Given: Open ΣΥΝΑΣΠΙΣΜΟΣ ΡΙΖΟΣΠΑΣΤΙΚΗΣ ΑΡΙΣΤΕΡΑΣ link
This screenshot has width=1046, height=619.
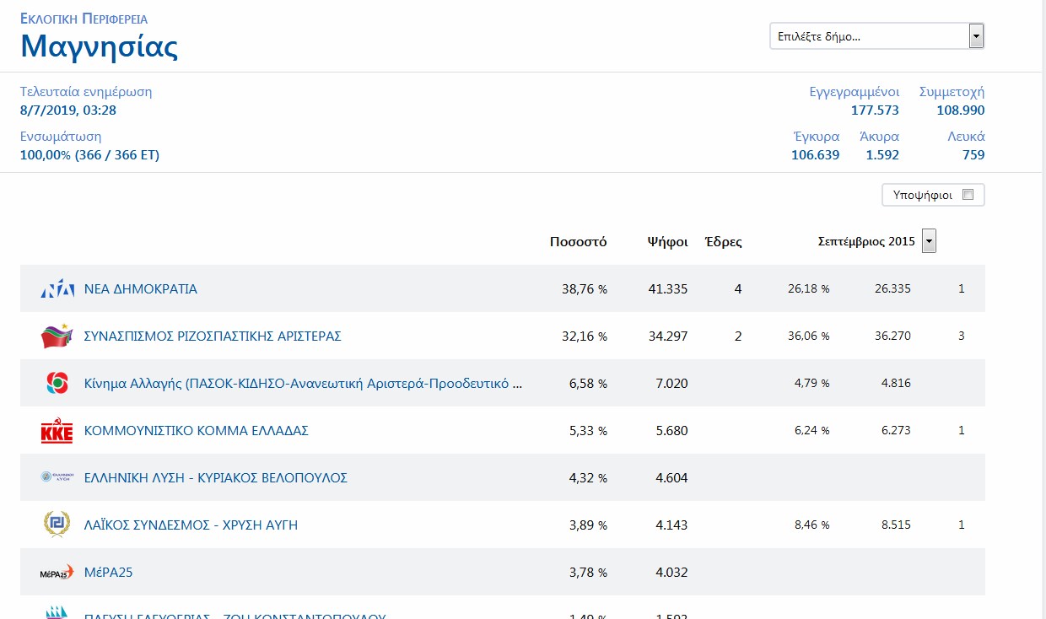Looking at the screenshot, I should tap(213, 336).
